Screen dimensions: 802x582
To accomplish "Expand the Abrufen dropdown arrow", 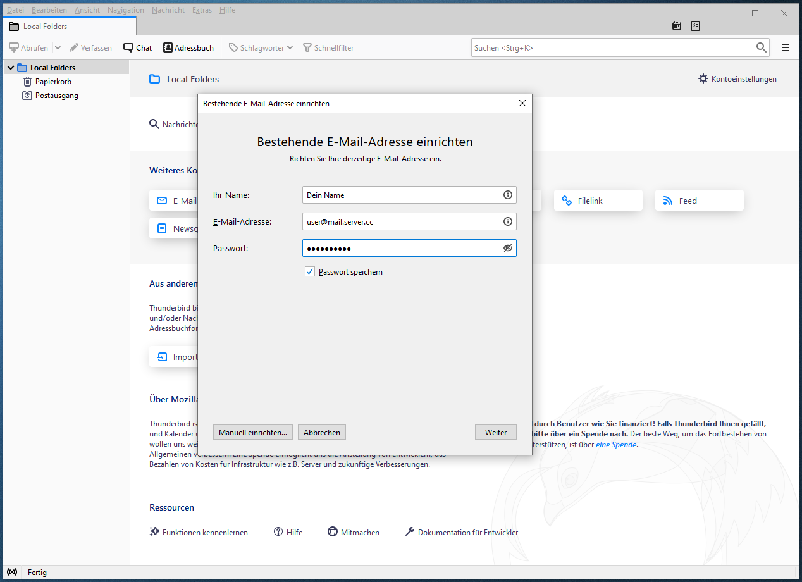I will point(58,47).
